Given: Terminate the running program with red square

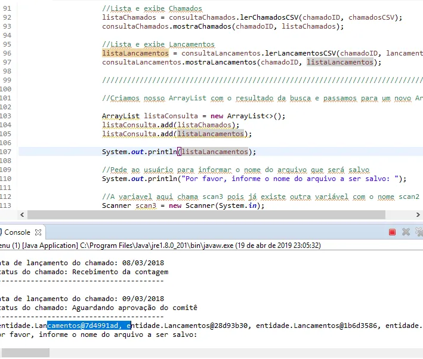Looking at the screenshot, I should coord(392,232).
